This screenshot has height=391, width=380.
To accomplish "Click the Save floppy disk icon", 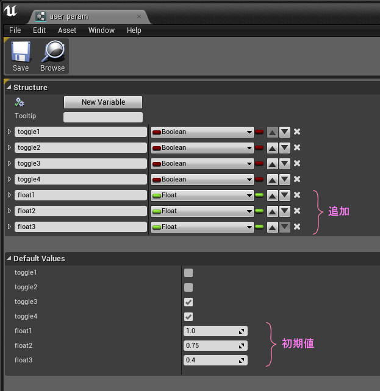I will click(x=21, y=52).
